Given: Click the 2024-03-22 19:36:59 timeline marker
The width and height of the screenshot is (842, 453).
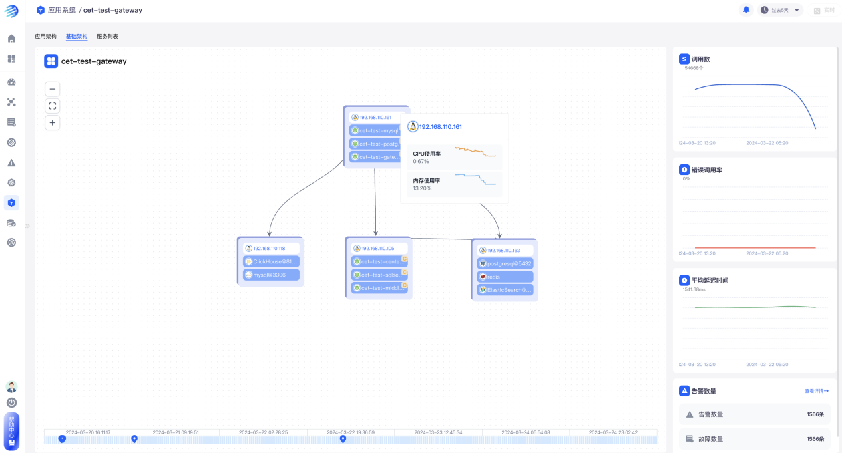Looking at the screenshot, I should (x=343, y=438).
